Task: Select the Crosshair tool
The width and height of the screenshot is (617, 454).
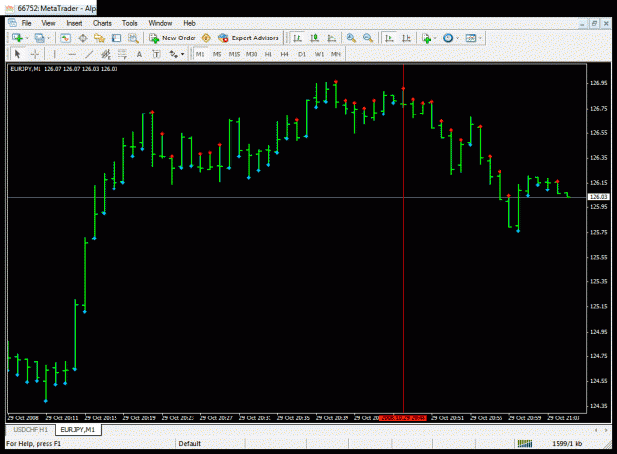Action: pyautogui.click(x=35, y=54)
